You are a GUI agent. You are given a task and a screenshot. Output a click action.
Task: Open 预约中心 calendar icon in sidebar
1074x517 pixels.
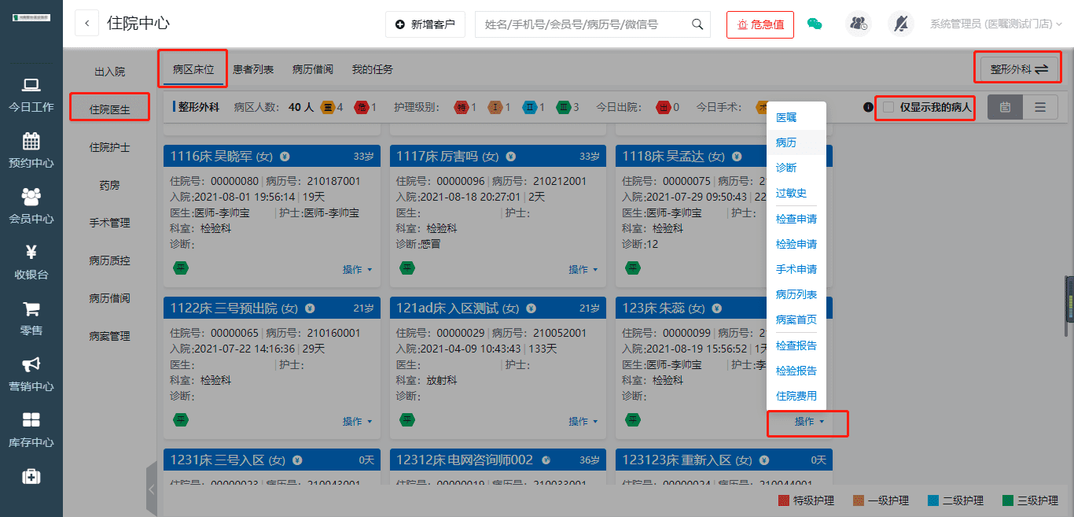pyautogui.click(x=31, y=142)
